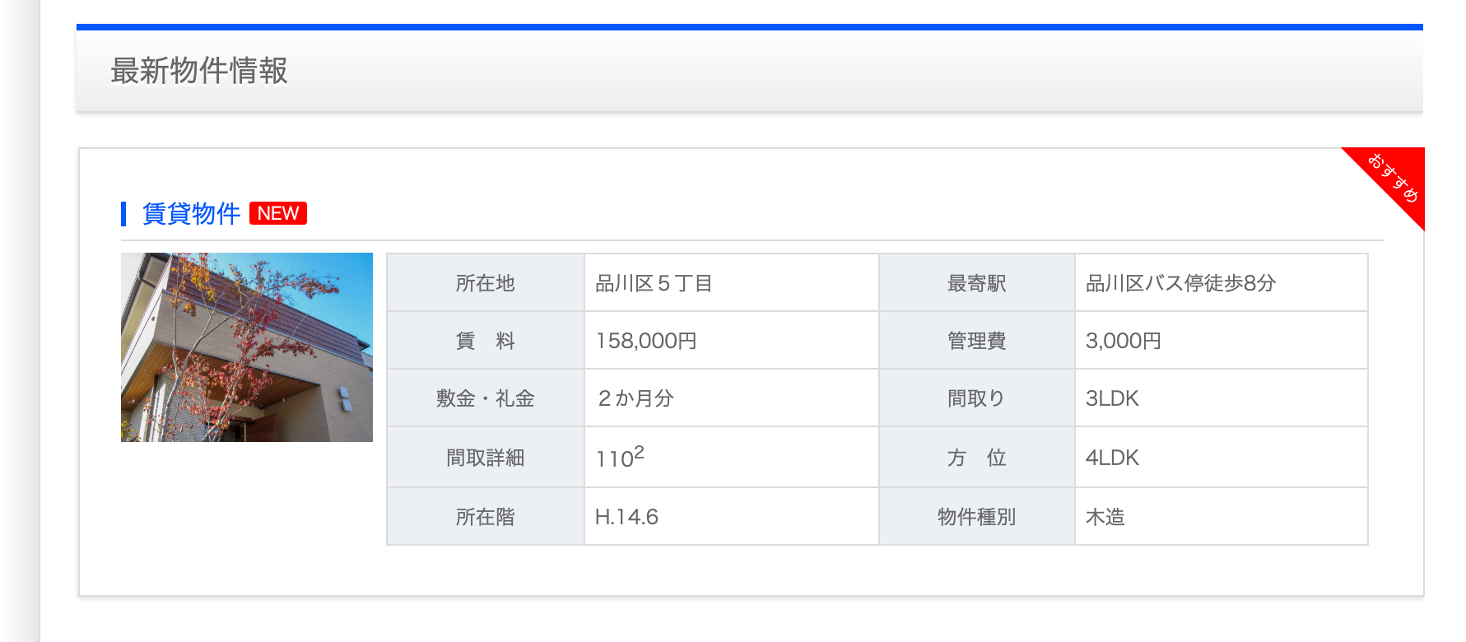1466x642 pixels.
Task: Select the 品川区５丁目 address cell
Action: [x=732, y=283]
